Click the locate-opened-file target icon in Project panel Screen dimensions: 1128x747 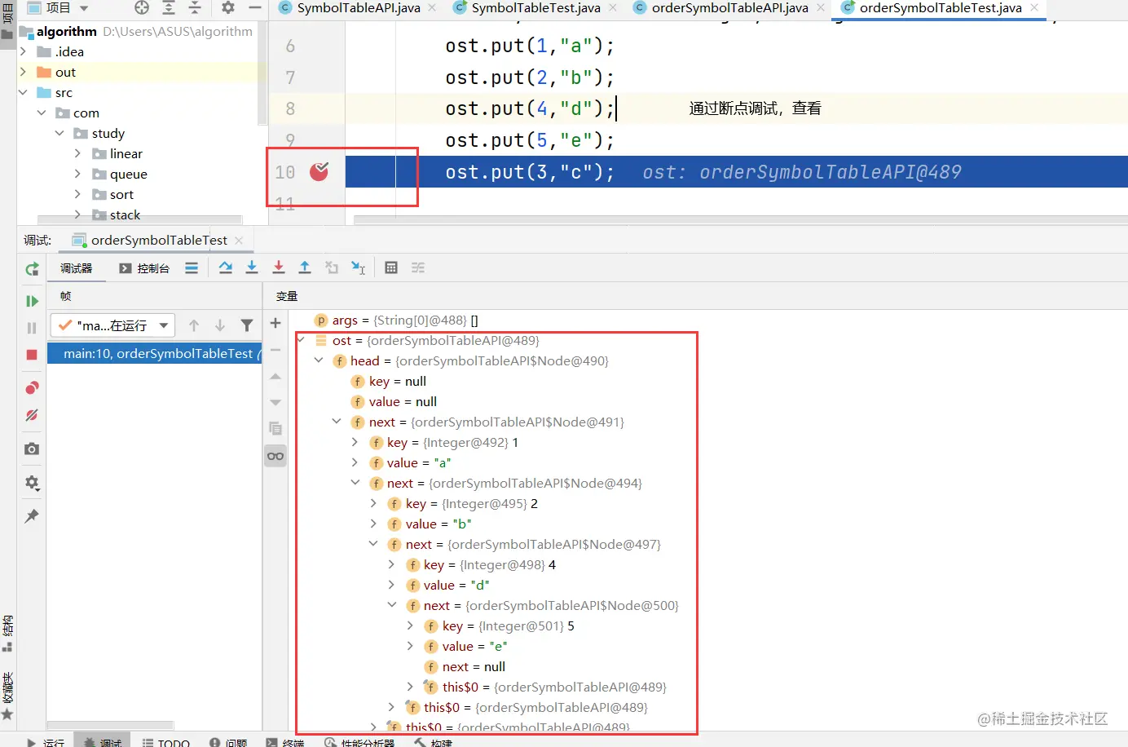[142, 7]
